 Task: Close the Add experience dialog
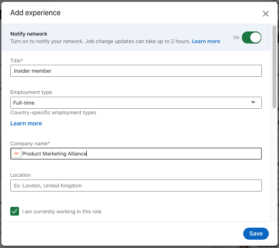266,14
